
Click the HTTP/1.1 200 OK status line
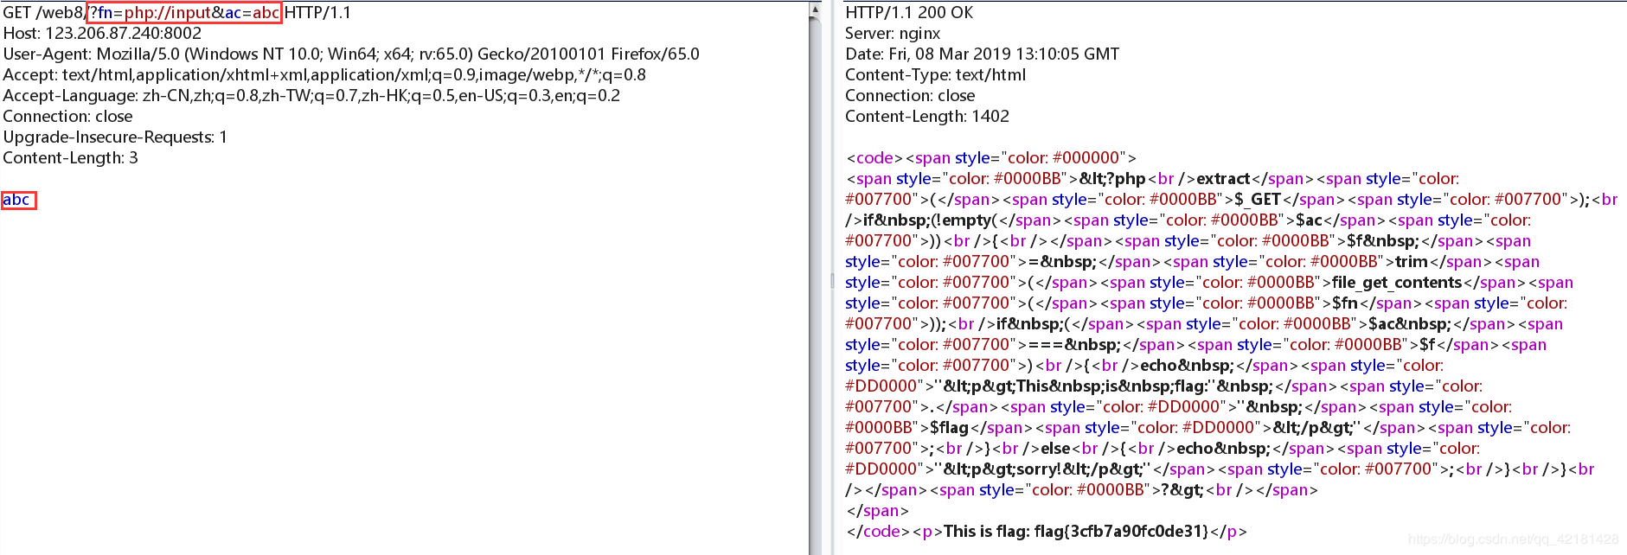click(x=909, y=13)
